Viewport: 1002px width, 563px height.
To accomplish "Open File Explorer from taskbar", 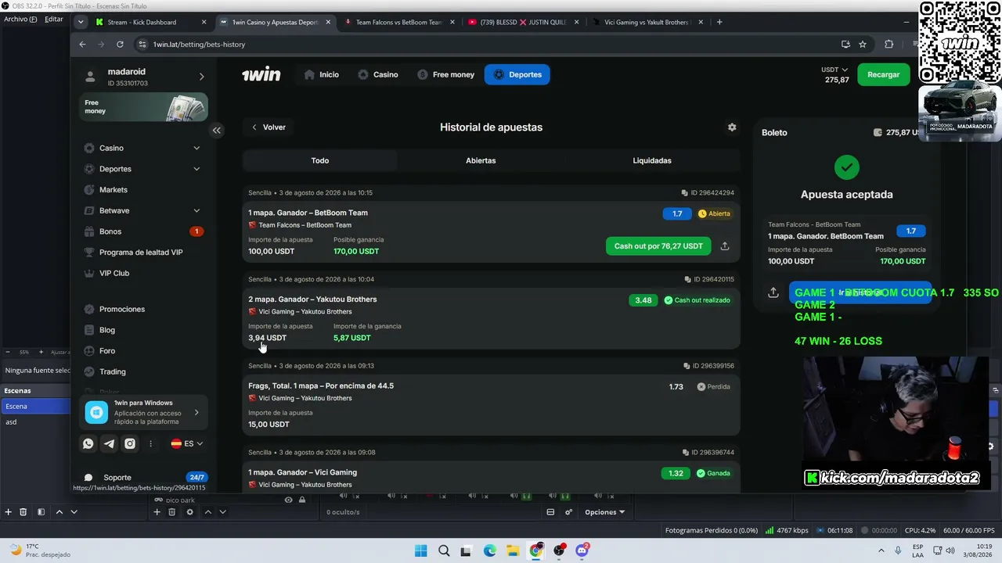I will 513,550.
